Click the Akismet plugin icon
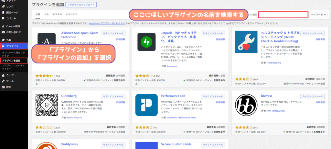The image size is (331, 149). [x=47, y=39]
